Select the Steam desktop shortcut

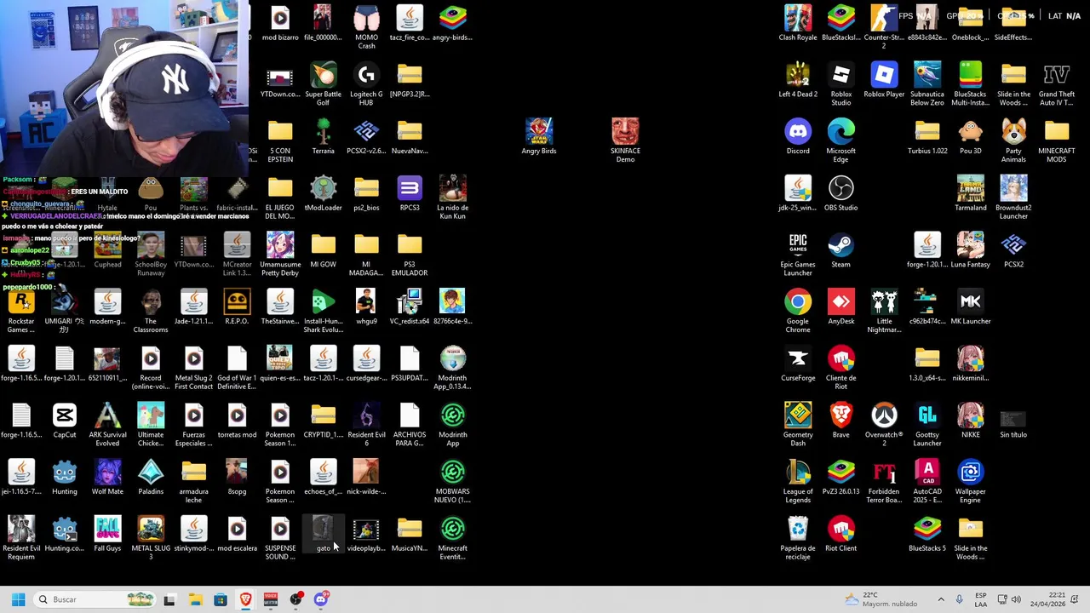[840, 250]
